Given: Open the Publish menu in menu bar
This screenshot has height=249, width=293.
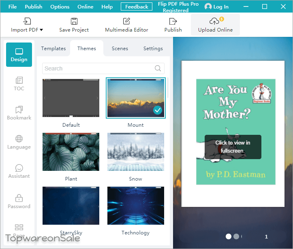Looking at the screenshot, I should pos(34,7).
